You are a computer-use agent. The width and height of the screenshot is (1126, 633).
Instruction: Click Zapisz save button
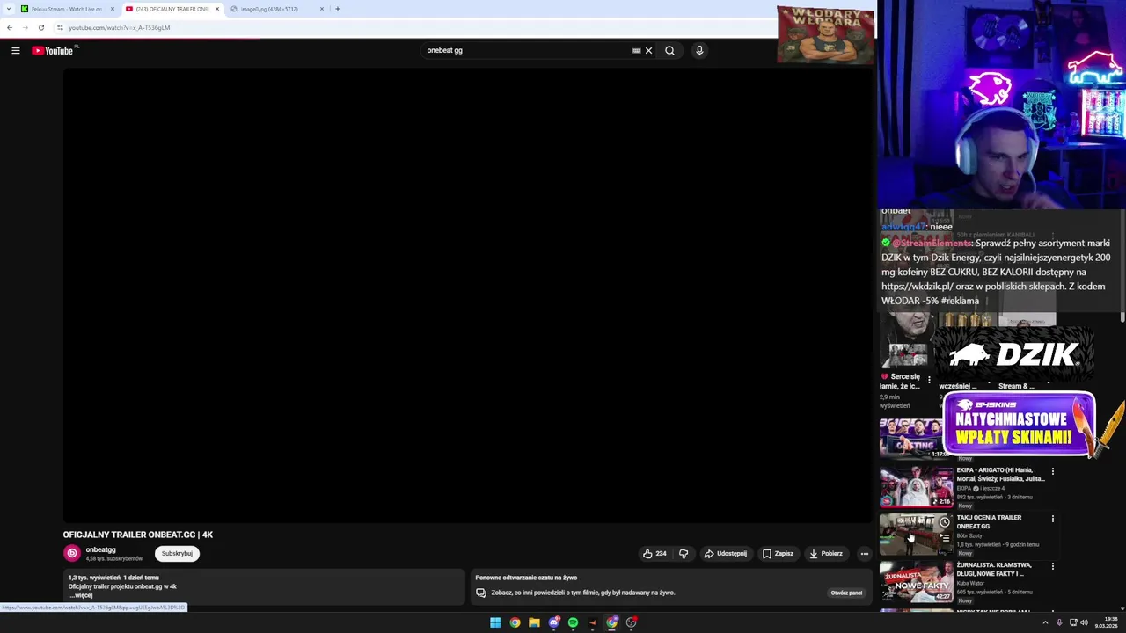tap(778, 554)
